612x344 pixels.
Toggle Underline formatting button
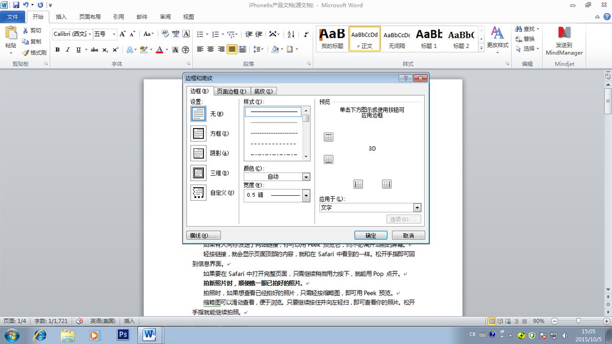click(x=78, y=50)
